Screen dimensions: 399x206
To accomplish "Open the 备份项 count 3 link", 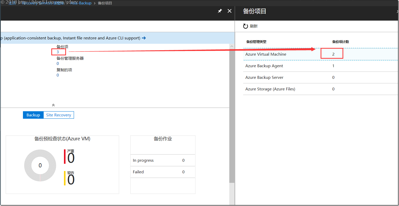I will [x=58, y=52].
